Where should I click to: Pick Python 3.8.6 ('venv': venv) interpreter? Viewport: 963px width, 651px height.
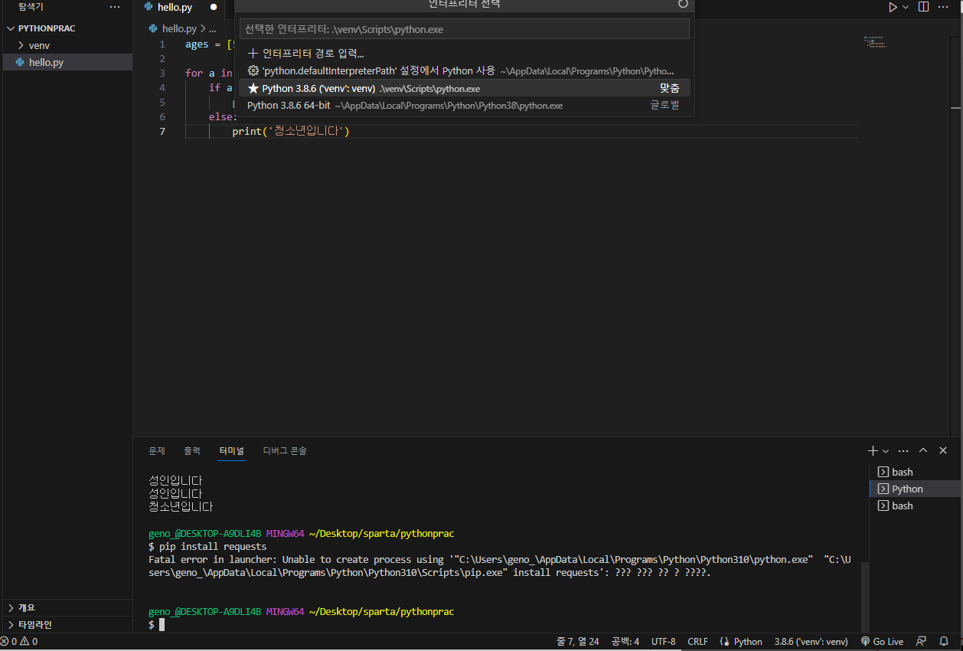click(465, 88)
